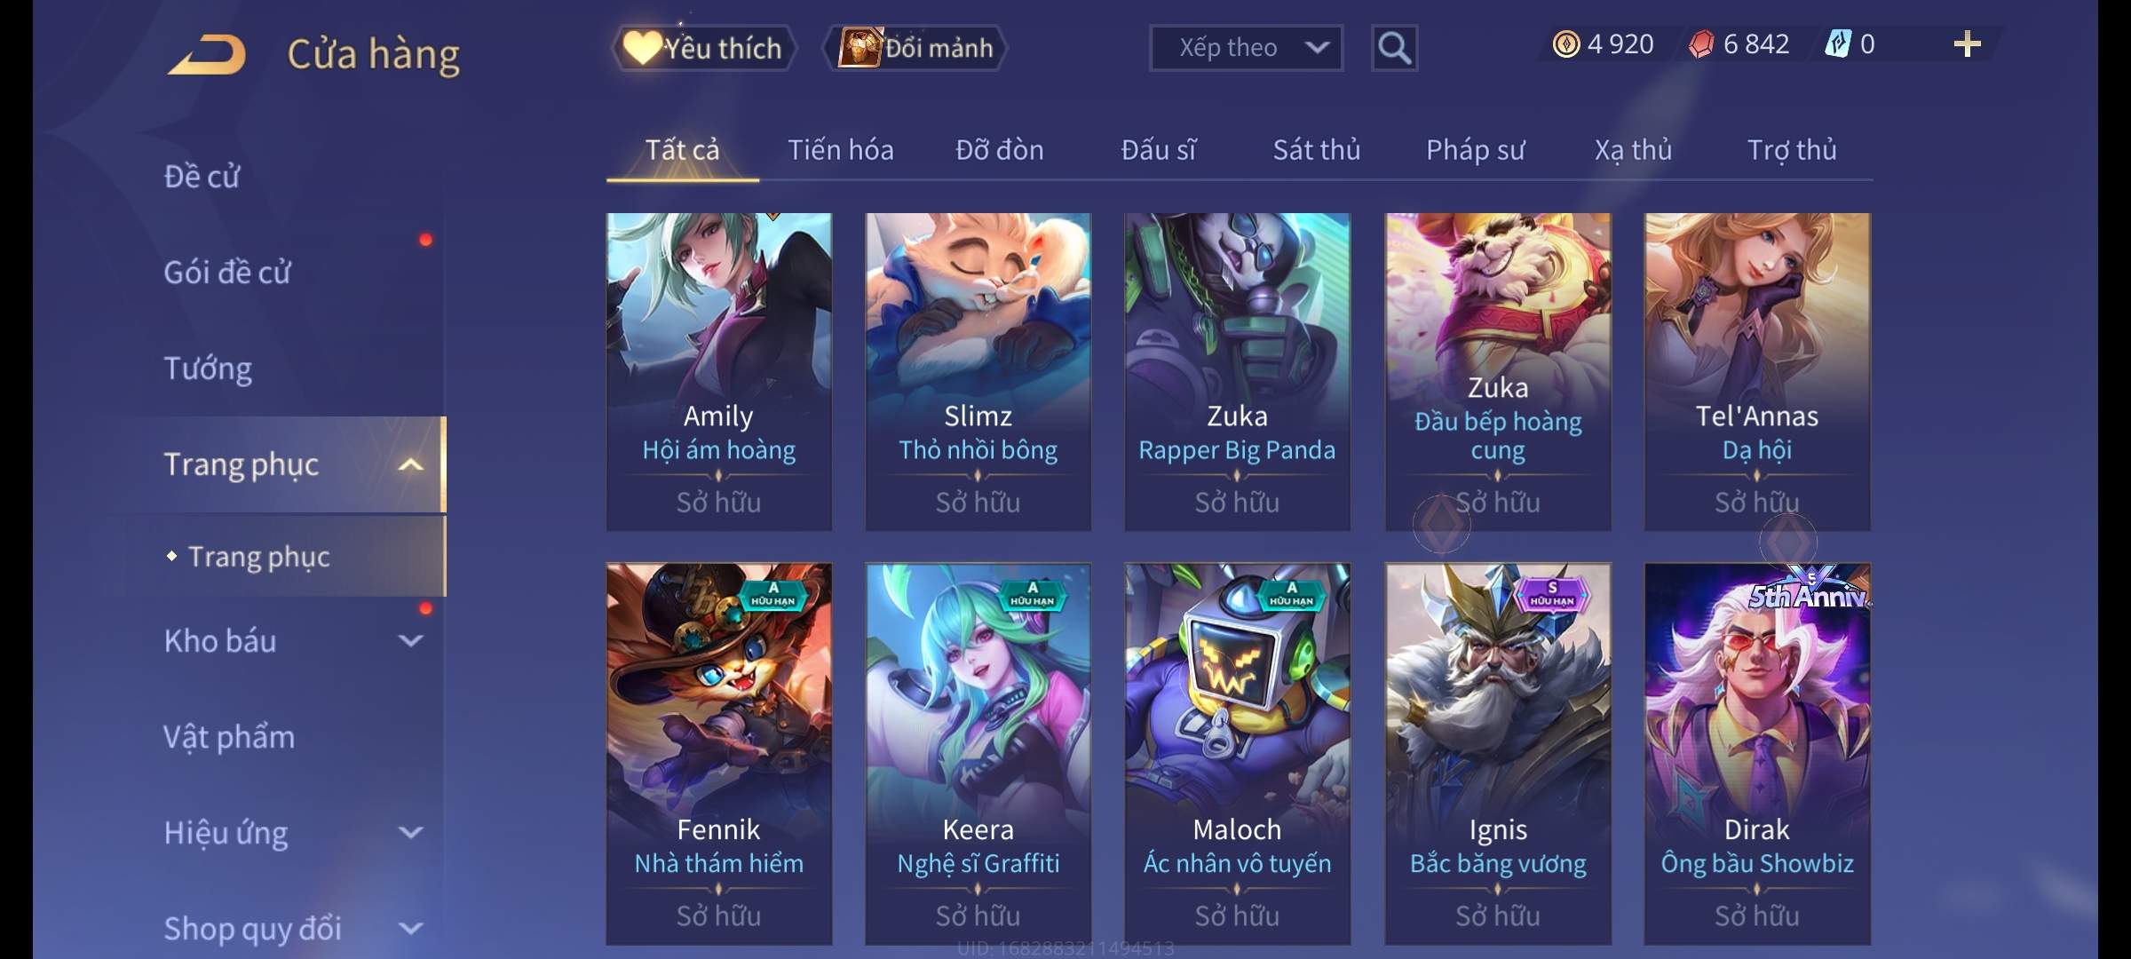The height and width of the screenshot is (959, 2131).
Task: Expand the Kho báu sidebar section
Action: 410,640
